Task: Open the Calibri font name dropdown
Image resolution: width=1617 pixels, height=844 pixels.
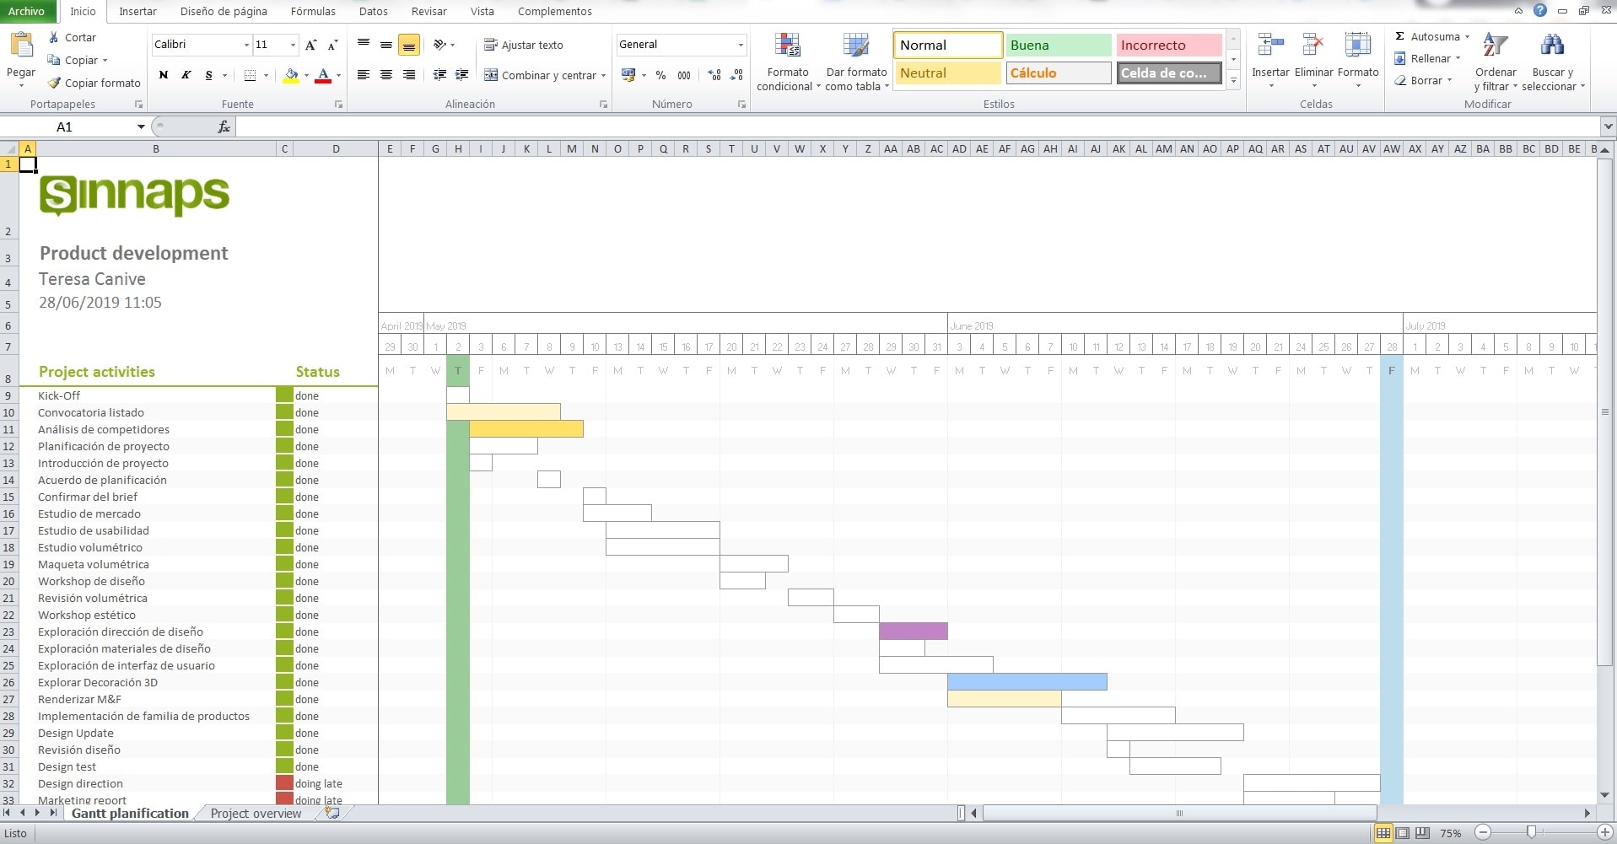Action: coord(246,45)
